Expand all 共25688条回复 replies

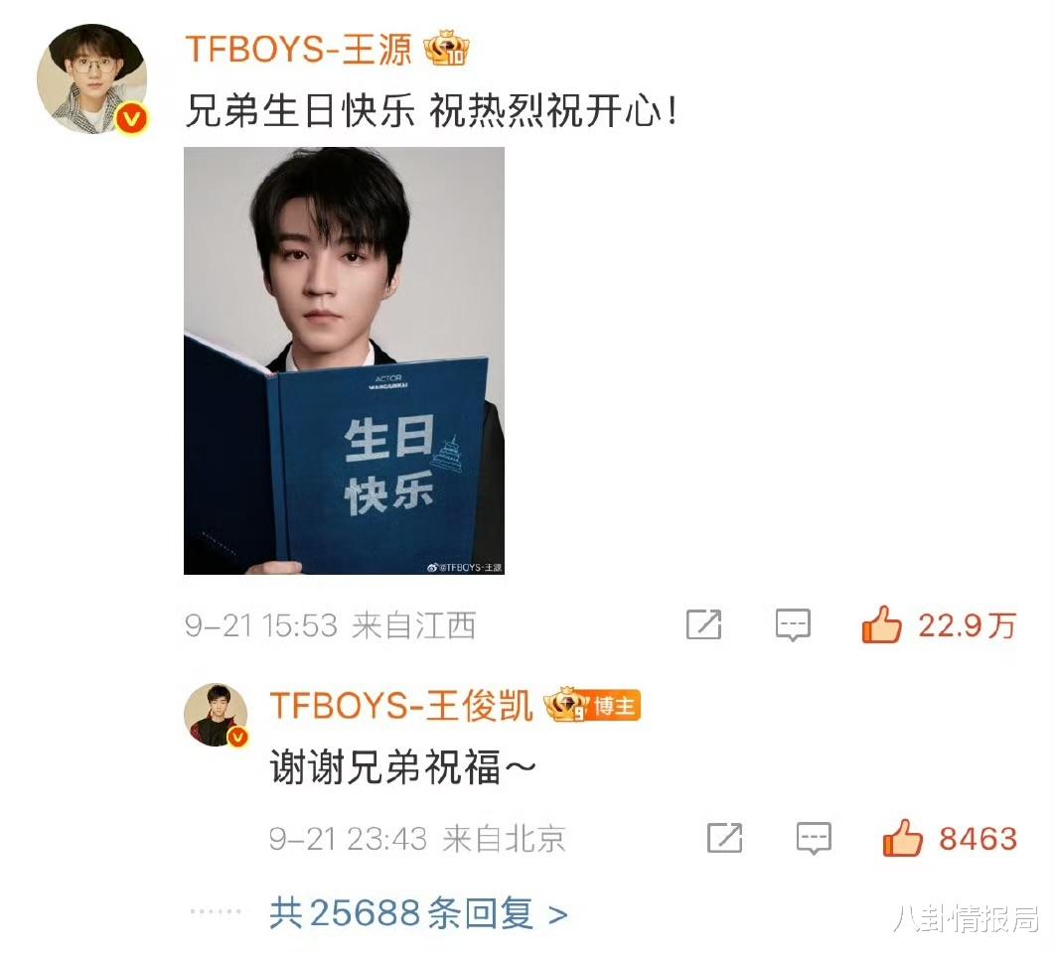click(418, 913)
